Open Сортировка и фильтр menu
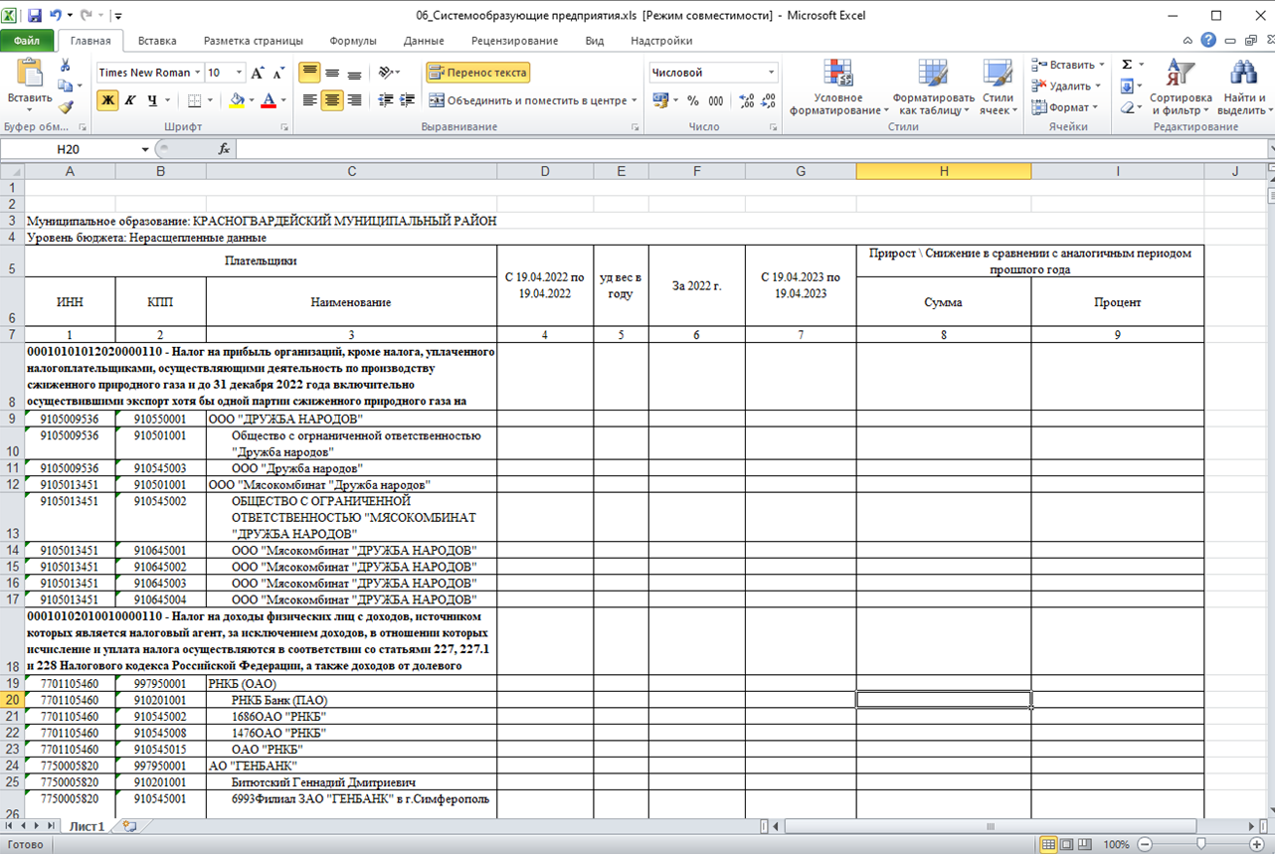This screenshot has height=855, width=1275. [1181, 87]
